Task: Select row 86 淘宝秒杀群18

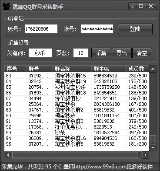Action: click(x=77, y=93)
